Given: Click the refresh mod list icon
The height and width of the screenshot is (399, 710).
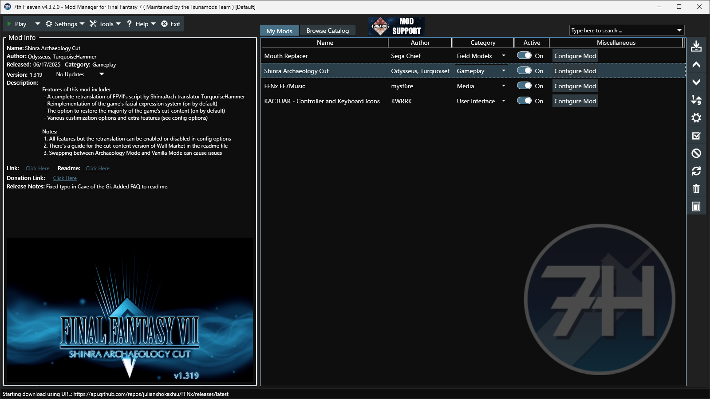Looking at the screenshot, I should point(696,171).
